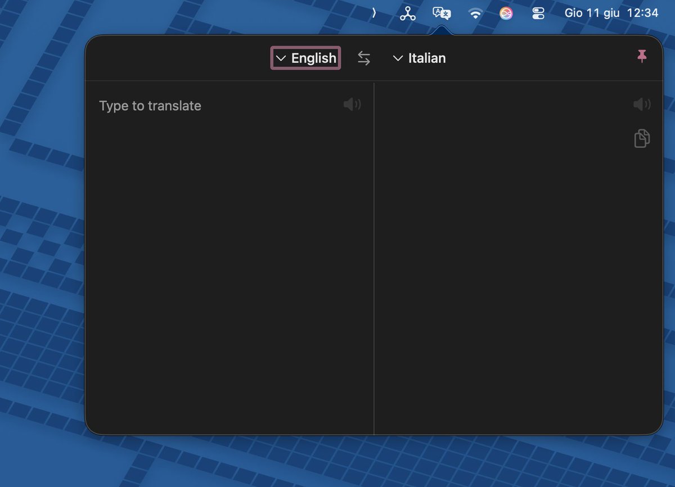
Task: Click the colorful round menu bar icon
Action: pyautogui.click(x=506, y=13)
